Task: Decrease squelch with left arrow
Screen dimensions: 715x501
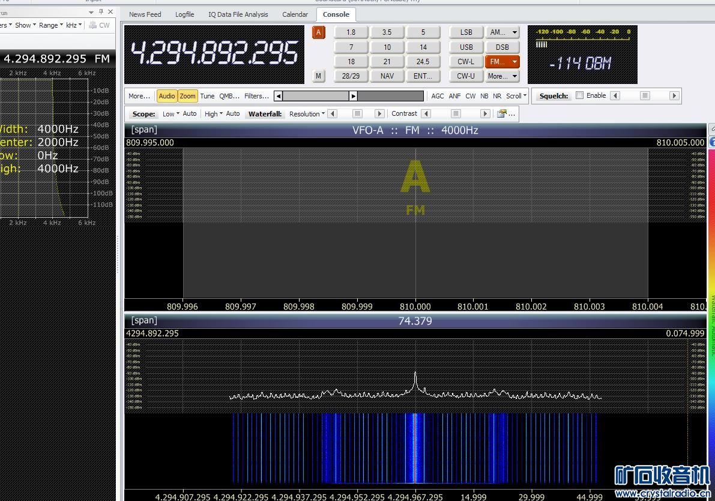Action: (615, 96)
